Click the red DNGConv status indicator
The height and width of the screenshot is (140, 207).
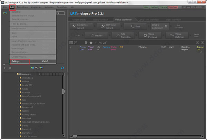click(x=173, y=7)
